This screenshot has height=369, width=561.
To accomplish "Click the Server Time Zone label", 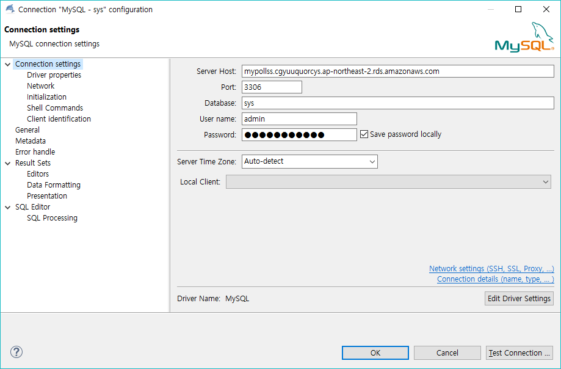I will point(207,162).
